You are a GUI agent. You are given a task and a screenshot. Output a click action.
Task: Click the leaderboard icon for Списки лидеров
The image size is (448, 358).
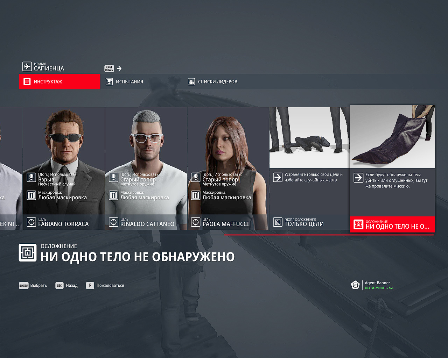tap(191, 81)
